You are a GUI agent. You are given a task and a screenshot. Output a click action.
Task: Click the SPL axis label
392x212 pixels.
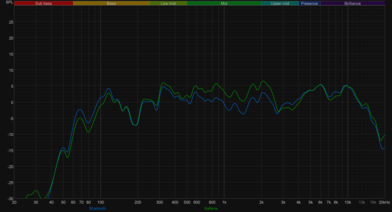tap(9, 2)
